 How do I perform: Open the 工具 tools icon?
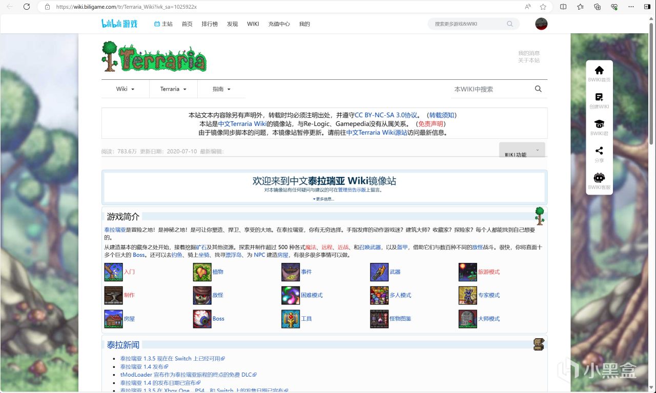pyautogui.click(x=291, y=319)
